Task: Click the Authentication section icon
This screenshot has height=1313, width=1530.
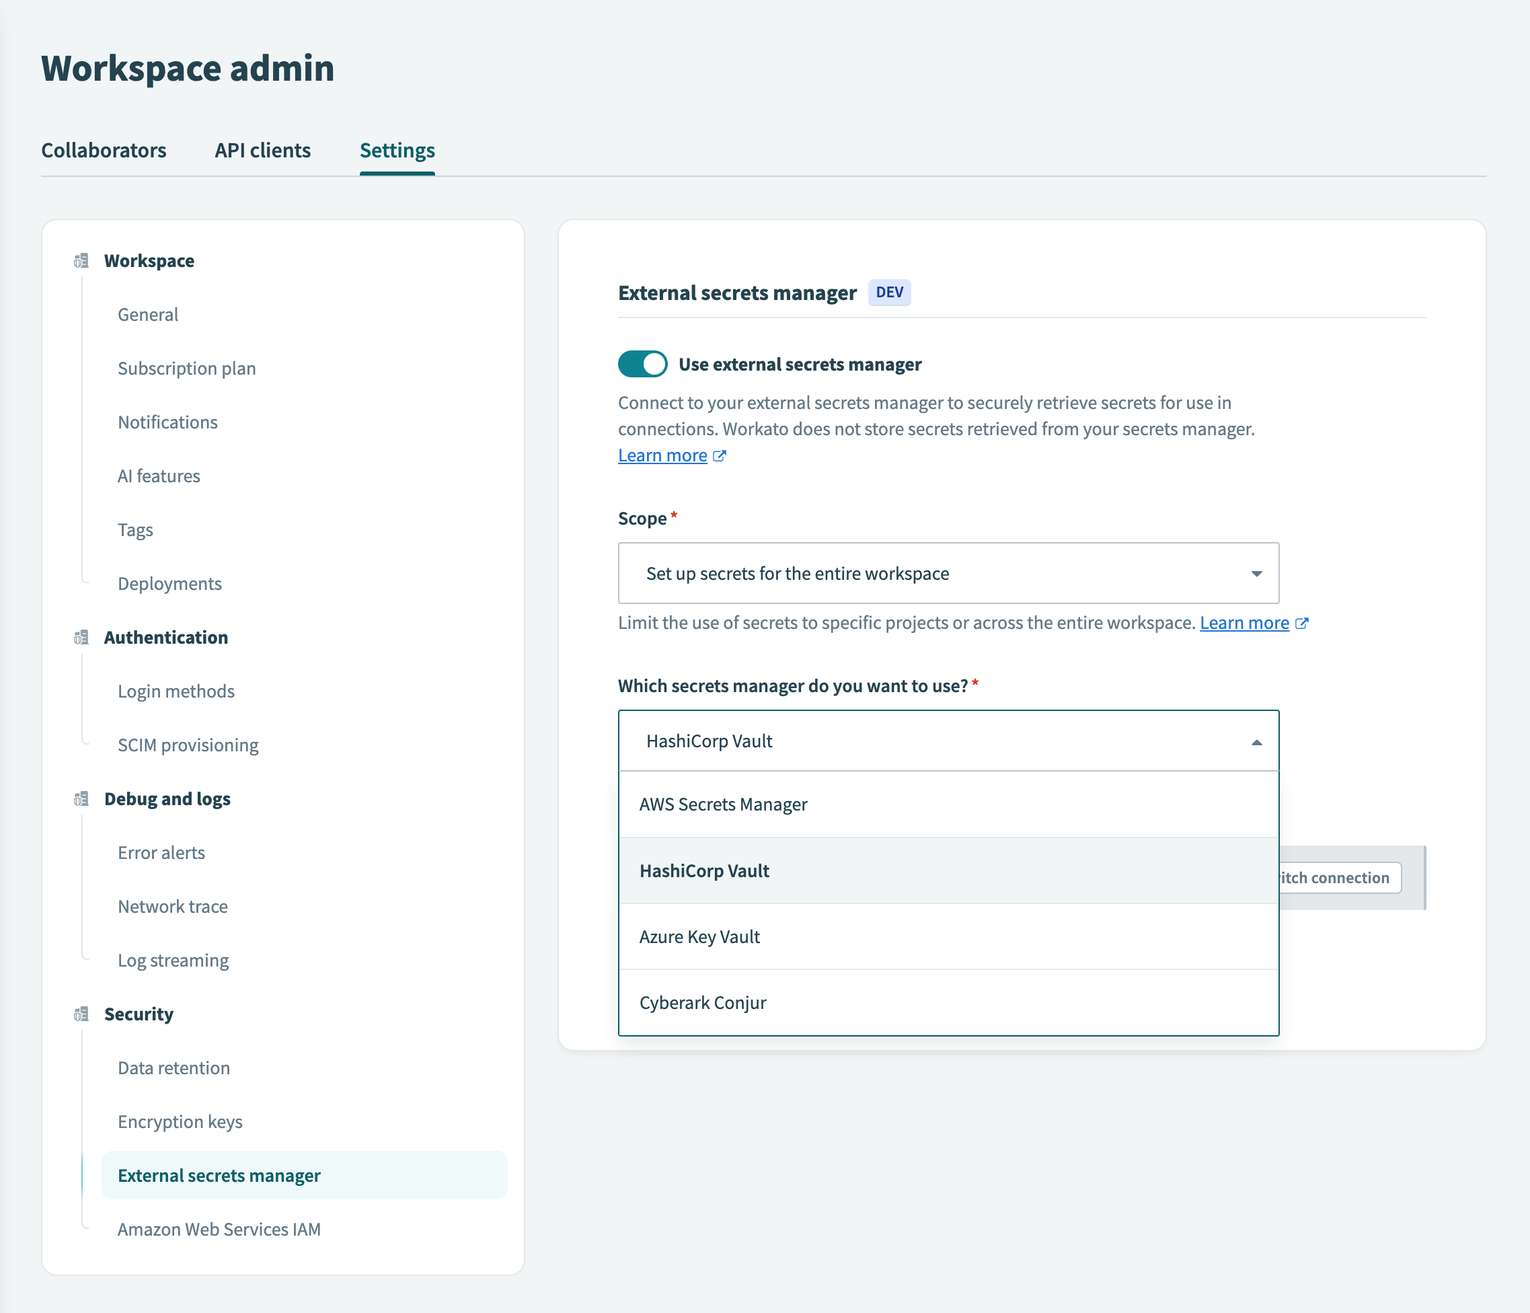Action: [81, 636]
